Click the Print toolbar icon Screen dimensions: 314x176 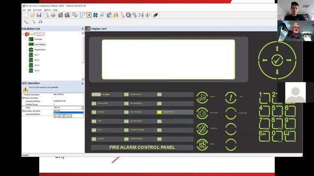pos(53,15)
